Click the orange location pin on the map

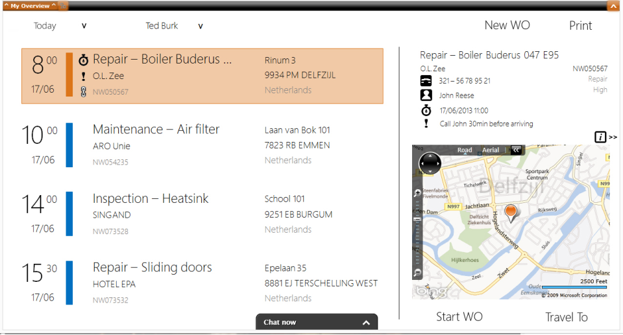coord(511,212)
